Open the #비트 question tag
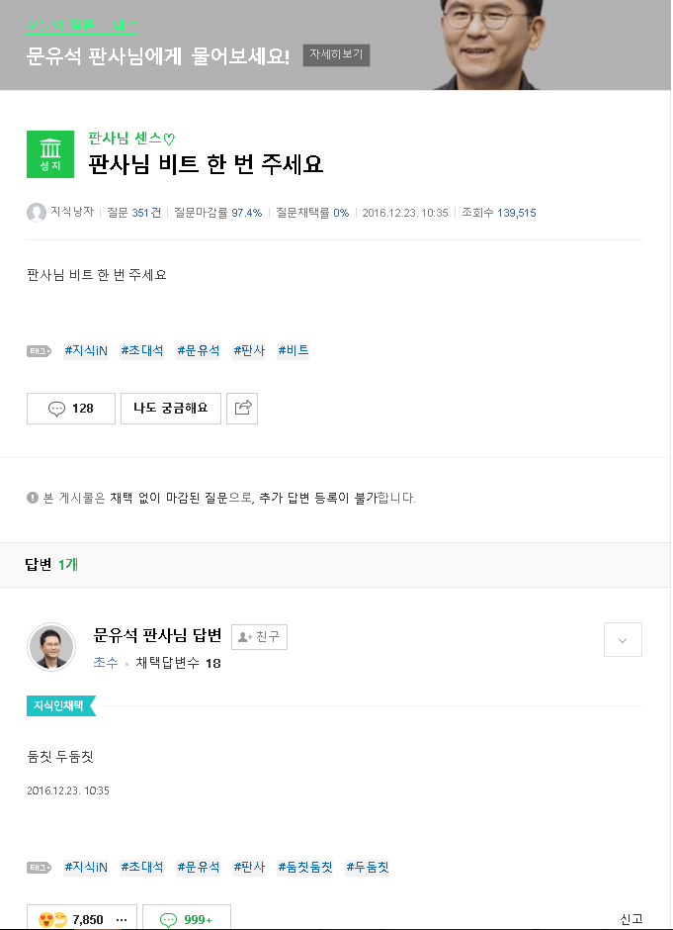Screen dimensions: 673x930 pos(294,350)
